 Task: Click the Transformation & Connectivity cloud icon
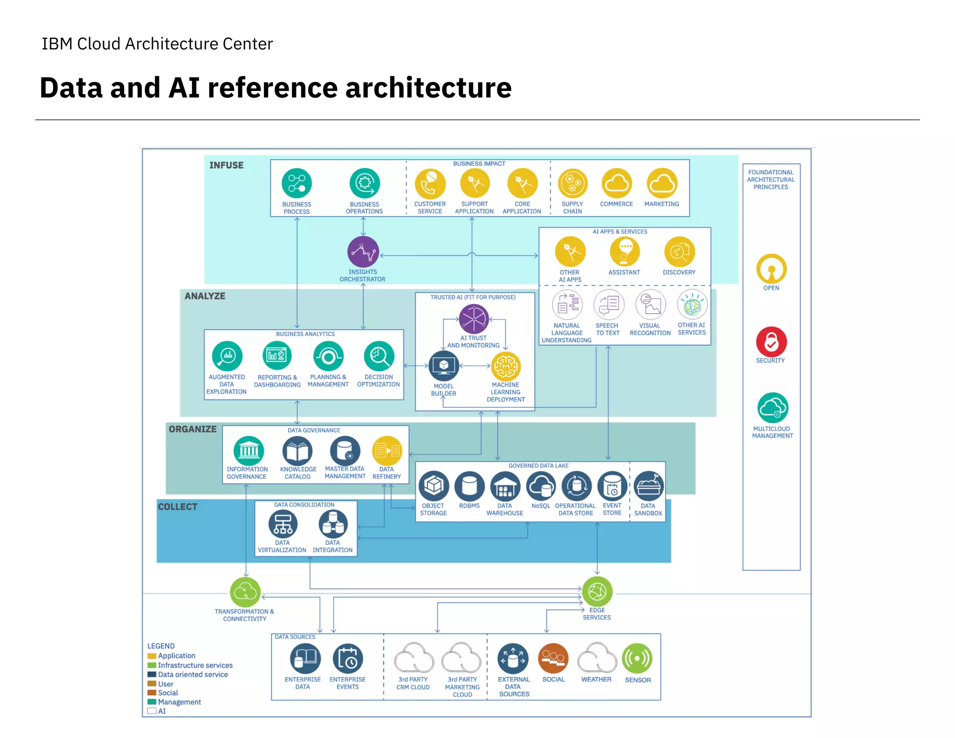point(245,592)
